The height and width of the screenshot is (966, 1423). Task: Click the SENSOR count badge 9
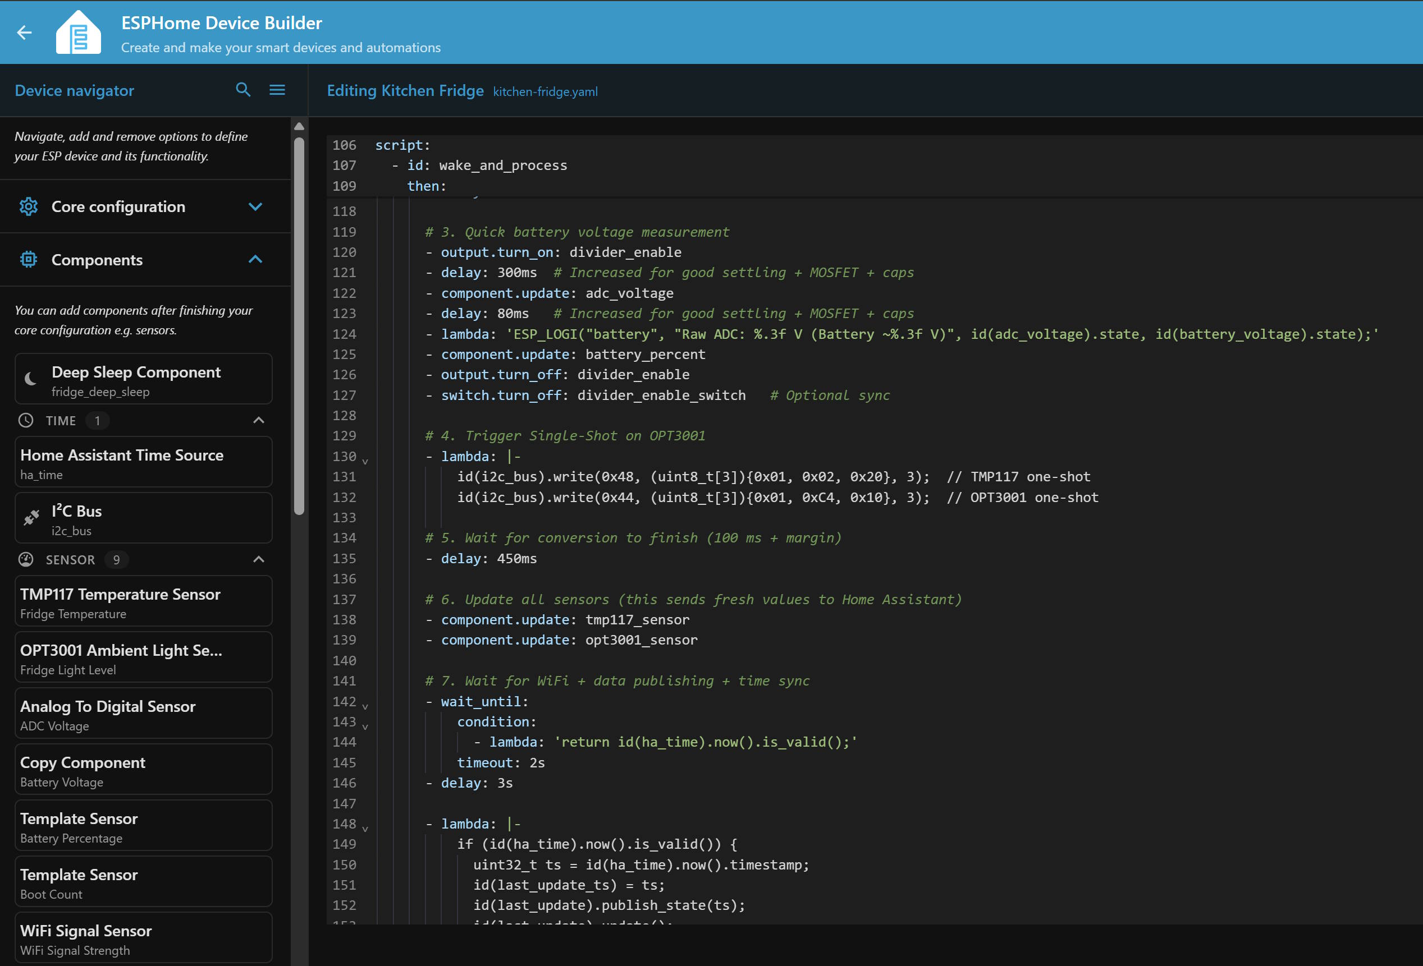tap(116, 560)
